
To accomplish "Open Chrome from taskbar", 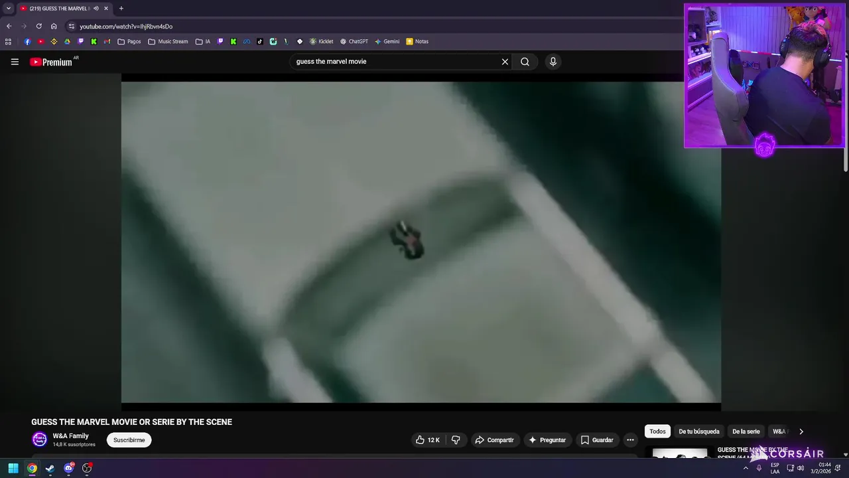I will 32,468.
